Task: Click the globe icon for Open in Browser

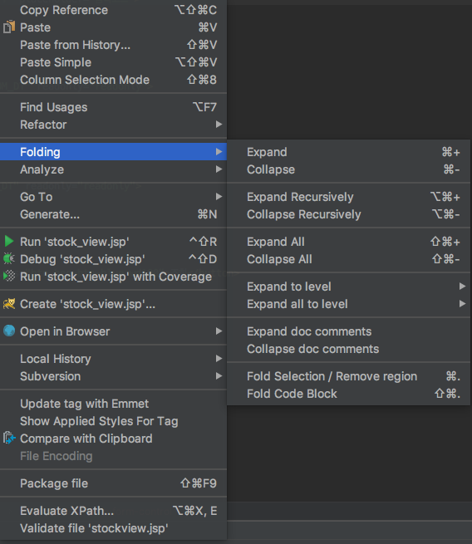Action: [9, 331]
